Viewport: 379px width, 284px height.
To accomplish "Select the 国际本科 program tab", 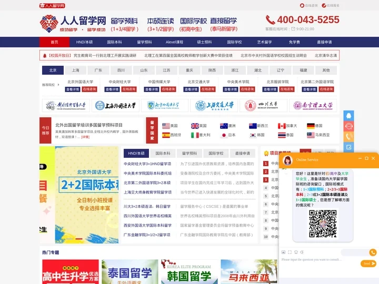I will pos(163,154).
